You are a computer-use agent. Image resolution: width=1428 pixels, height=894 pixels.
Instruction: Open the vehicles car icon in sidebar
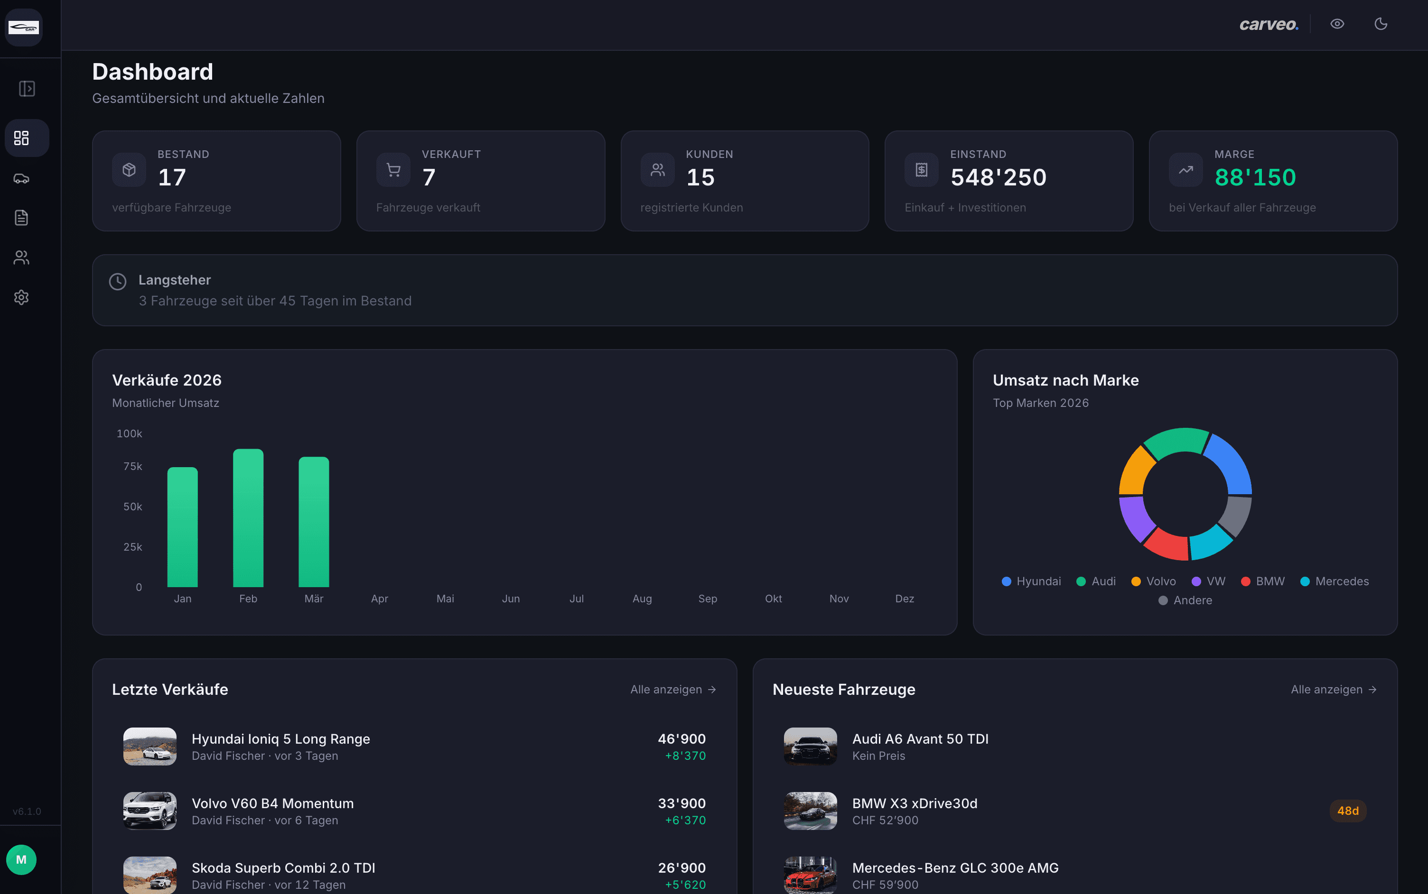[x=21, y=179]
